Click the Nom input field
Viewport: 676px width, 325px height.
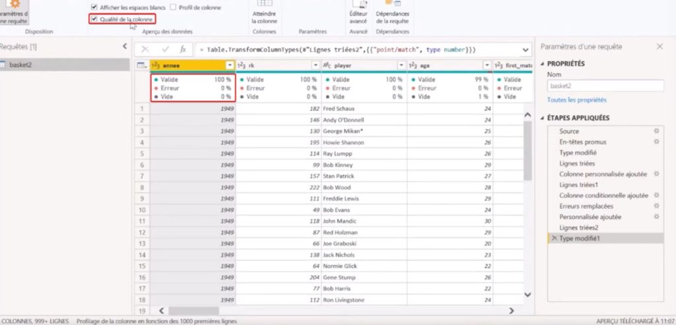[x=605, y=86]
